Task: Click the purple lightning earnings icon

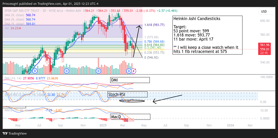Action: tap(134, 71)
